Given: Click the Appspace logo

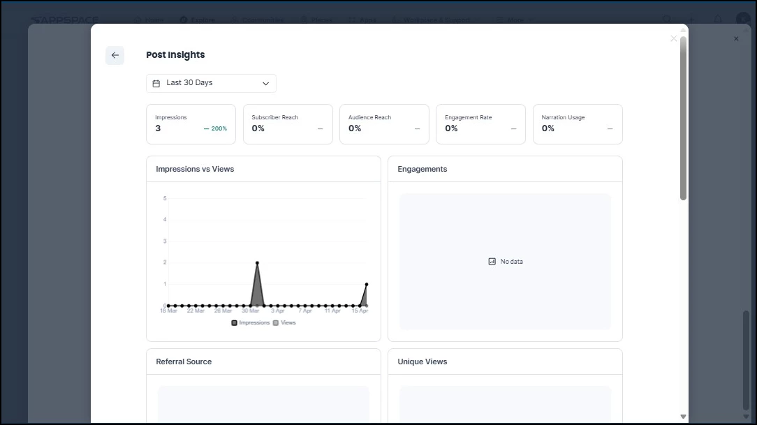Looking at the screenshot, I should (x=64, y=20).
